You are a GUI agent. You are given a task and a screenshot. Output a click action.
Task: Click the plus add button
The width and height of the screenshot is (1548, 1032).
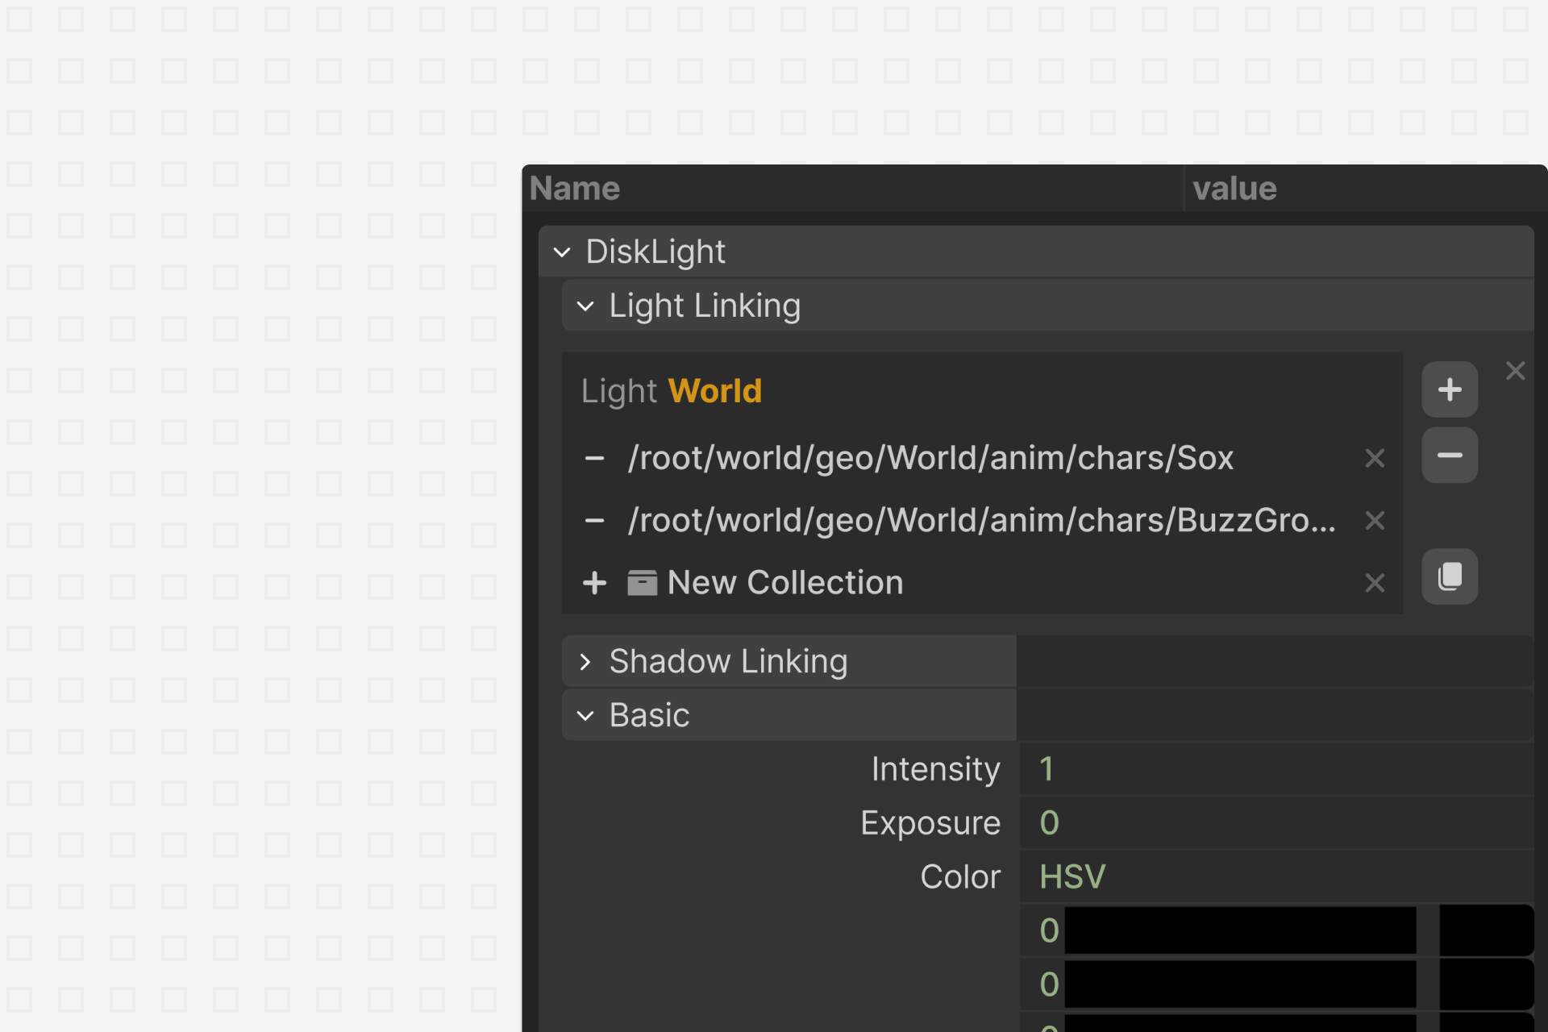point(1449,390)
